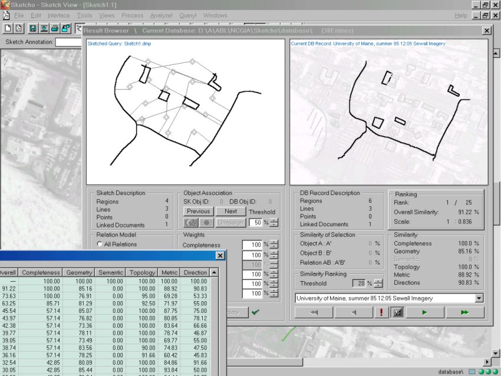
Task: Click the Save (floppy disk) toolbar icon
Action: coord(32,28)
